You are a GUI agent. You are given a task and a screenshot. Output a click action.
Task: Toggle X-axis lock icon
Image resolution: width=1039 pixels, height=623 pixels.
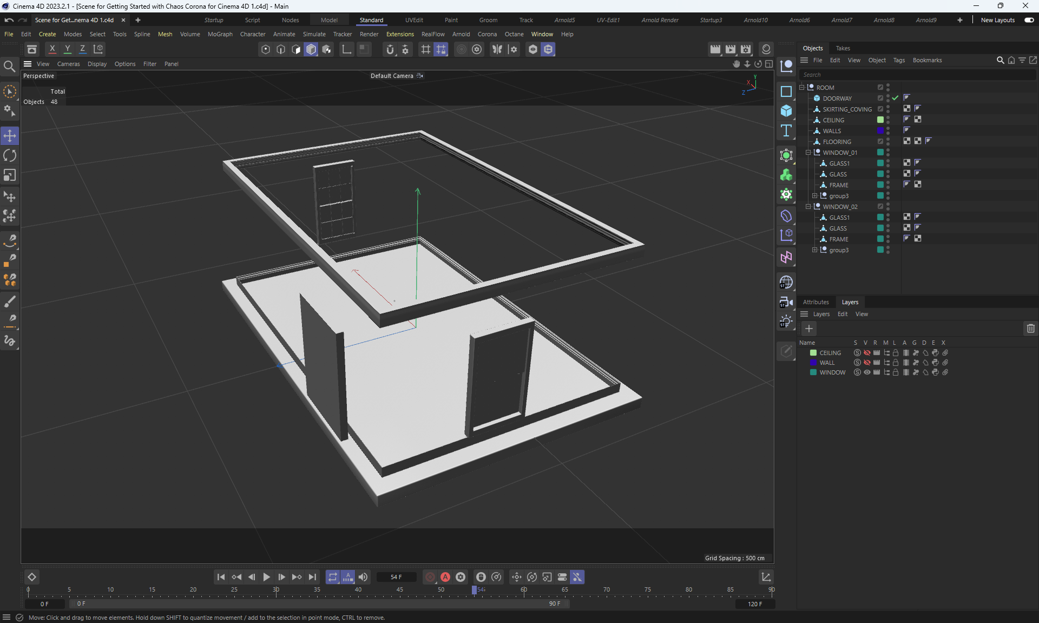pos(52,49)
